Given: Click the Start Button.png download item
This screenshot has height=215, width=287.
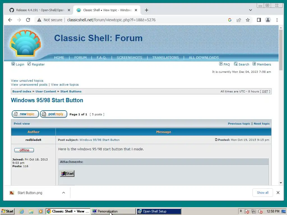Looking at the screenshot, I should point(30,193).
